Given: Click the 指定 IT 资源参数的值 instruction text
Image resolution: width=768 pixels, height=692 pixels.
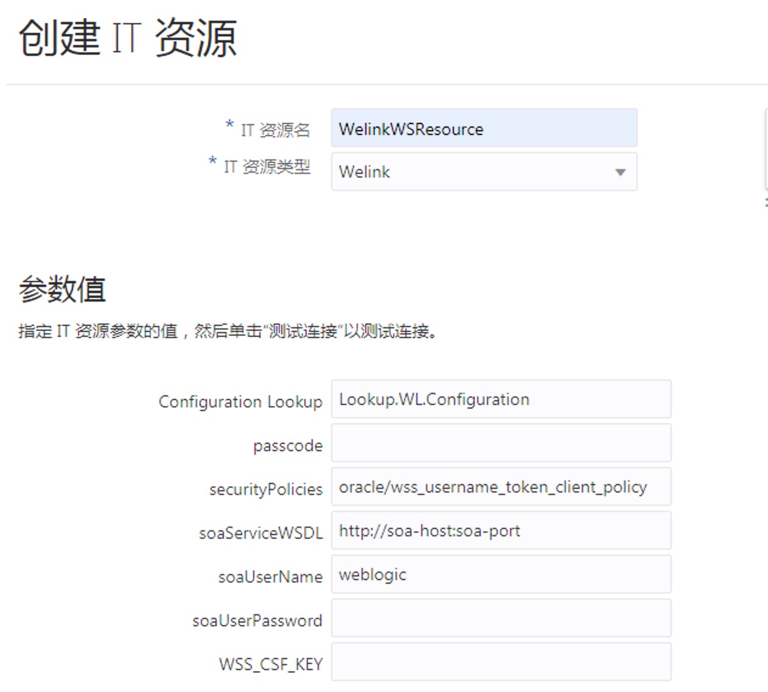Looking at the screenshot, I should 228,331.
